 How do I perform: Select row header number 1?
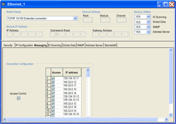click(48, 78)
